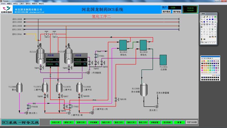The height and width of the screenshot is (128, 227).
Task: Click the YQ601 valve under R1213A
Action: [x=41, y=68]
